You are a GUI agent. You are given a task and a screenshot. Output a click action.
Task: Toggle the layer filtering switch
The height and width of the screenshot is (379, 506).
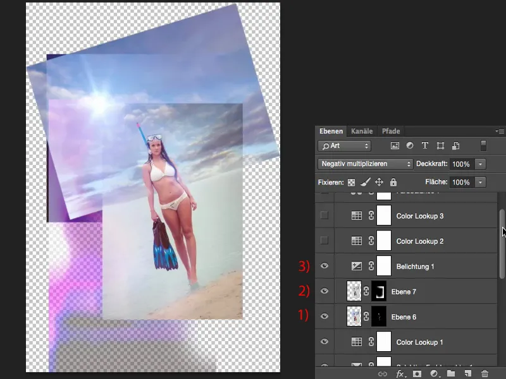click(483, 146)
